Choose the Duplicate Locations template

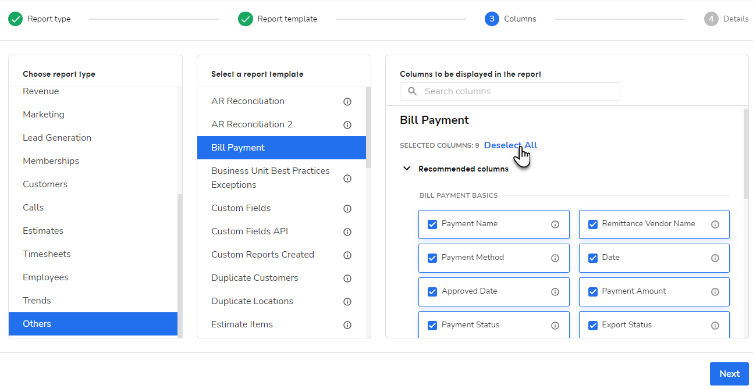pyautogui.click(x=282, y=301)
